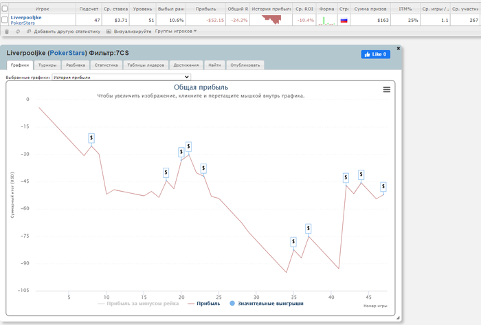Click the -10.4% average ROI cell

point(306,20)
